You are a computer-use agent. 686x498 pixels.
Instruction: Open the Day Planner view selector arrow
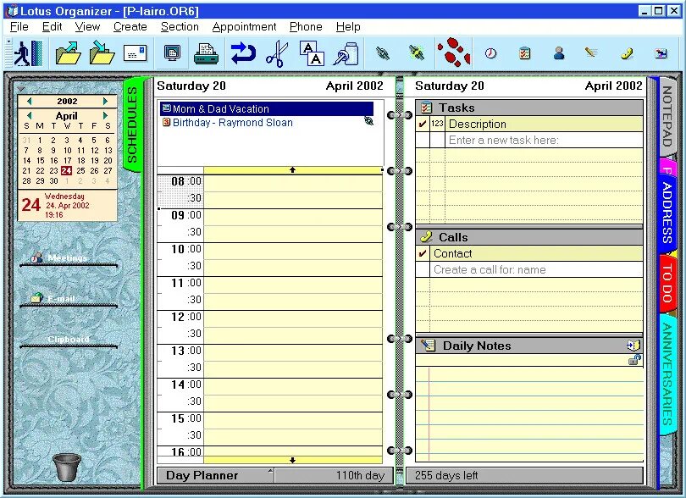270,471
